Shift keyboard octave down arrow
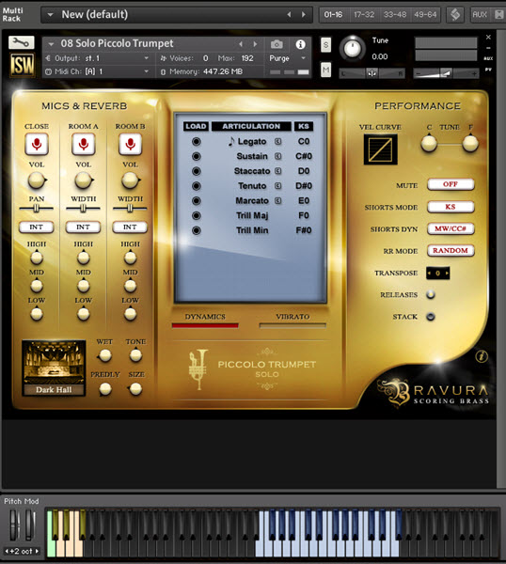This screenshot has height=564, width=506. click(7, 551)
